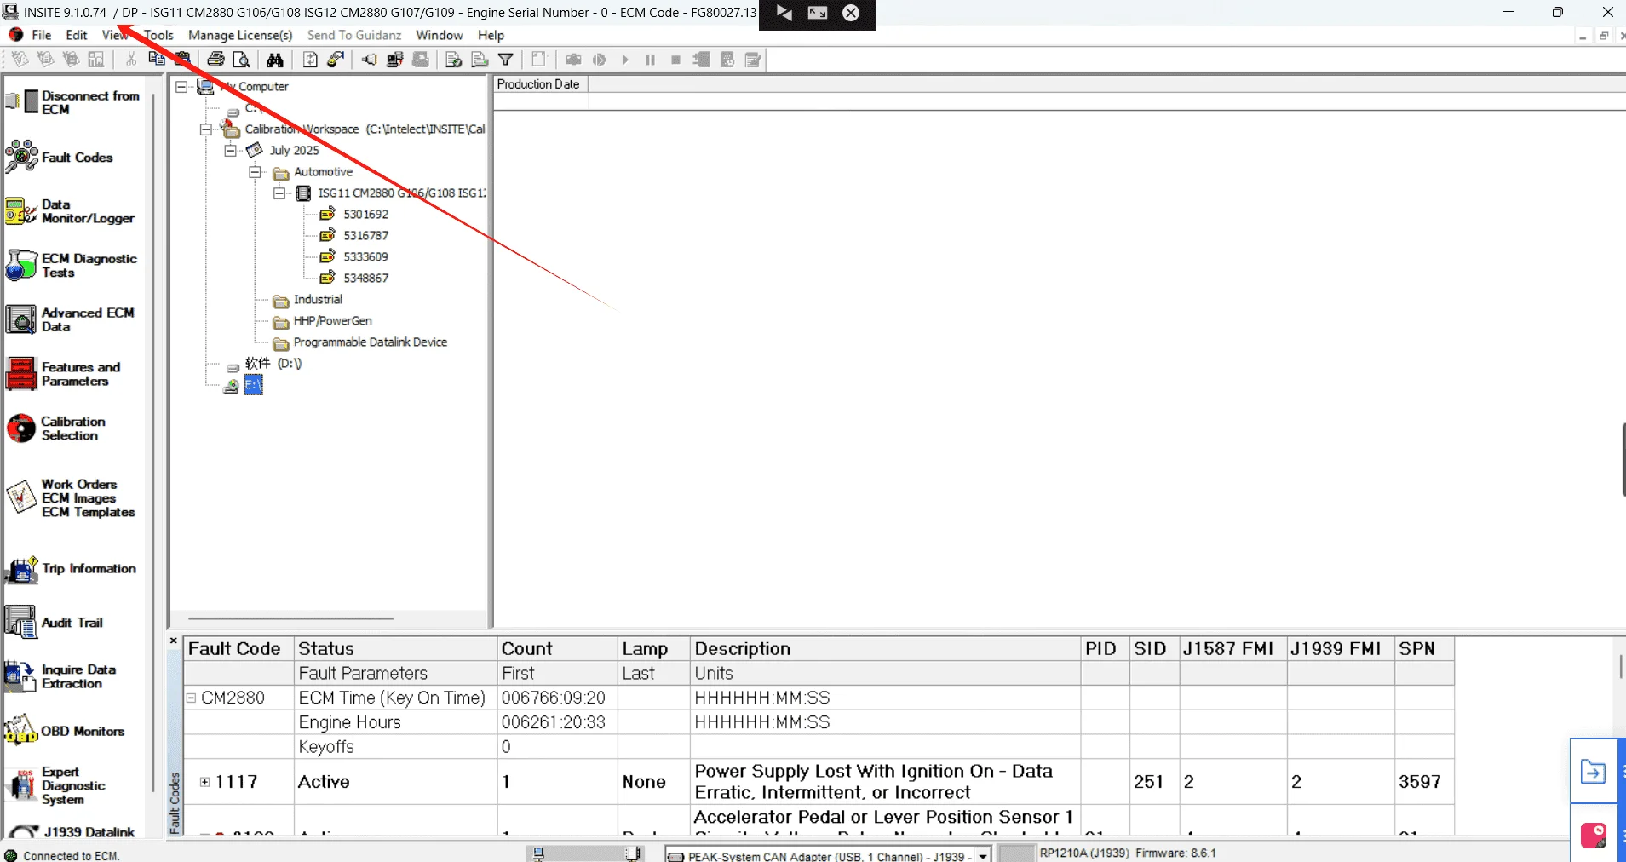The image size is (1626, 862).
Task: Open the datalink adapter dropdown
Action: click(x=983, y=855)
